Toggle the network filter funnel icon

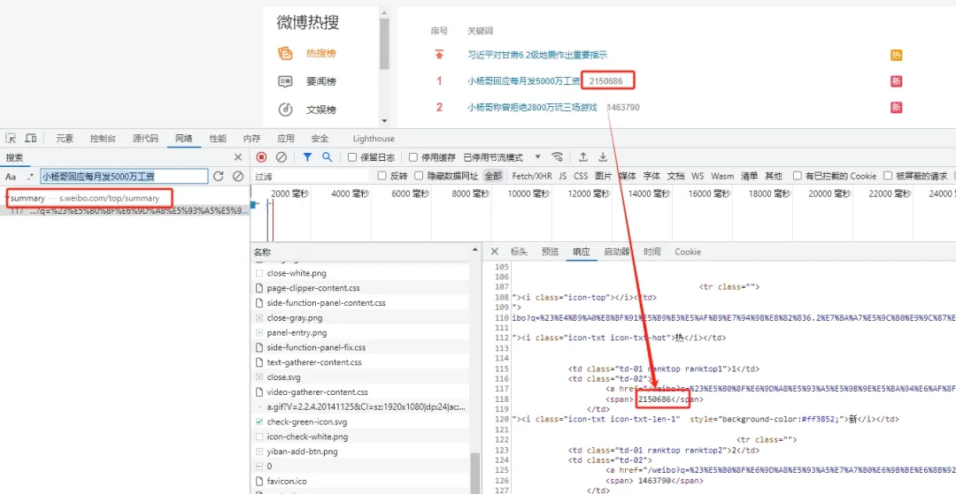coord(307,157)
